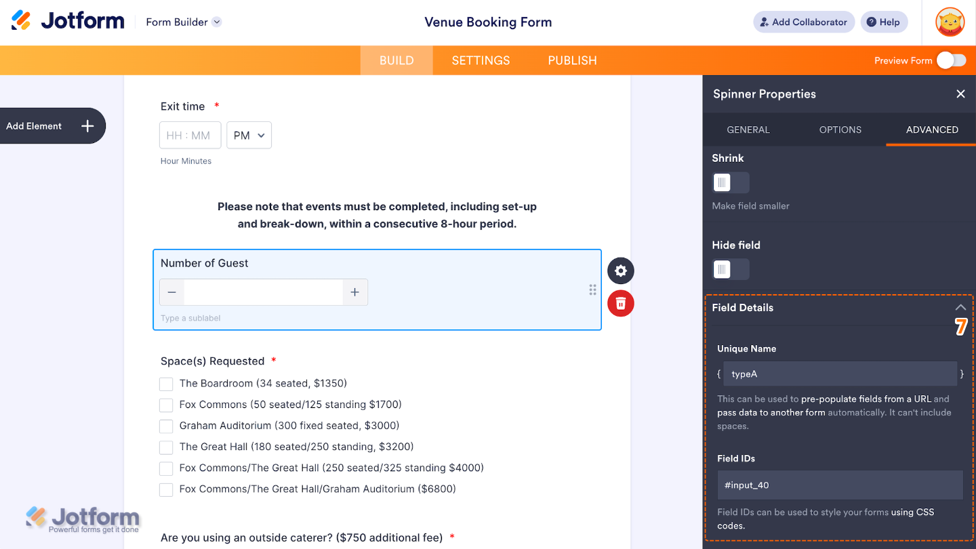Check Fox Commons (50 seated/125 standing $1700)
This screenshot has height=549, width=976.
(x=166, y=405)
